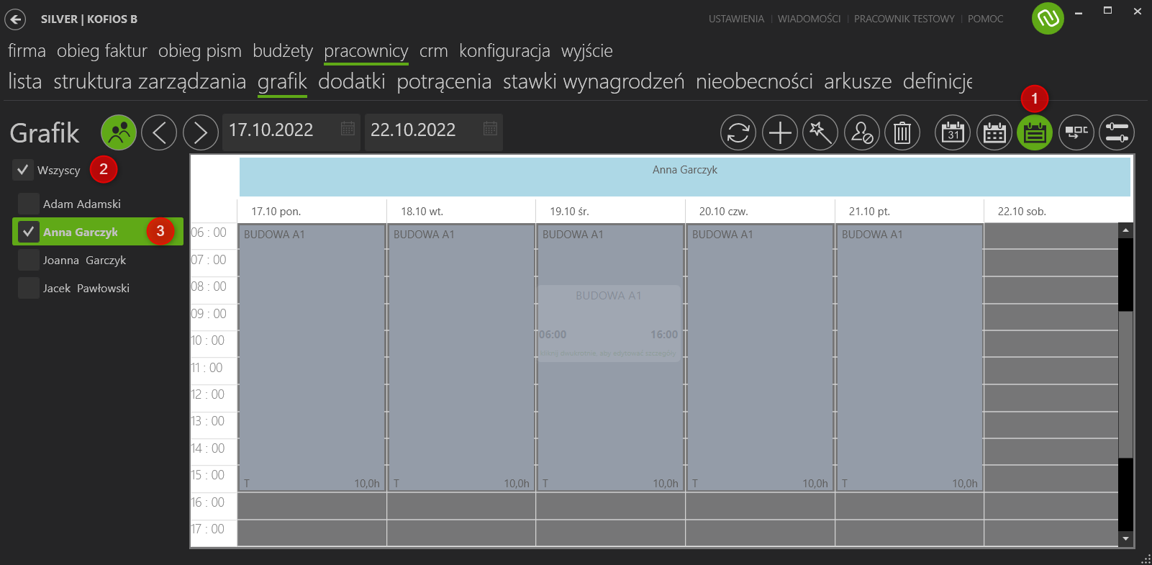Viewport: 1152px width, 565px height.
Task: Switch to month view calendar 31 icon
Action: click(953, 132)
